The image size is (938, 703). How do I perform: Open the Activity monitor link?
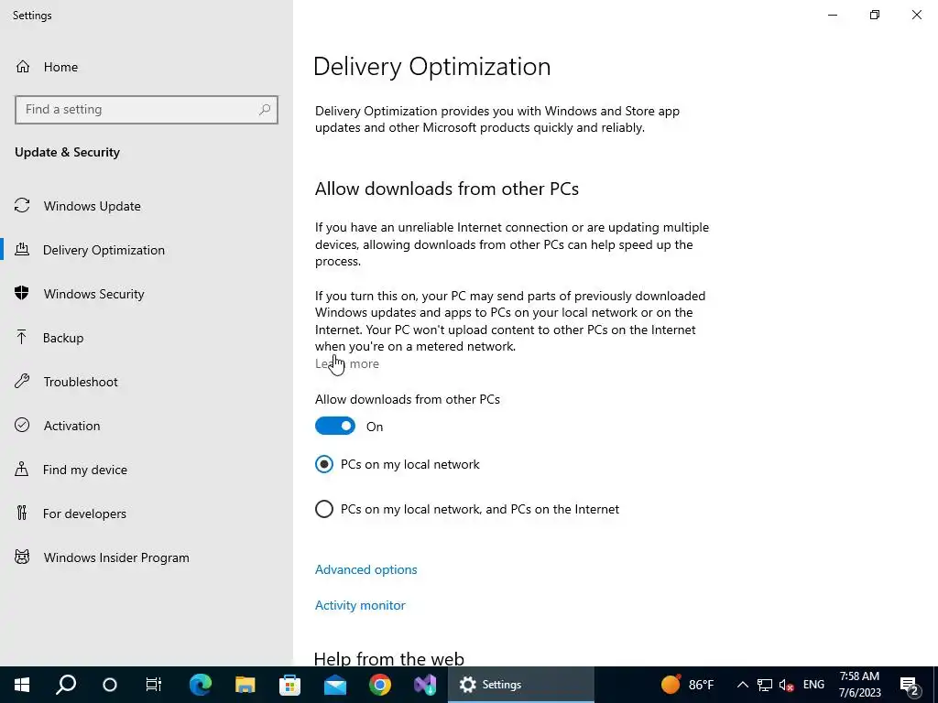click(x=360, y=605)
